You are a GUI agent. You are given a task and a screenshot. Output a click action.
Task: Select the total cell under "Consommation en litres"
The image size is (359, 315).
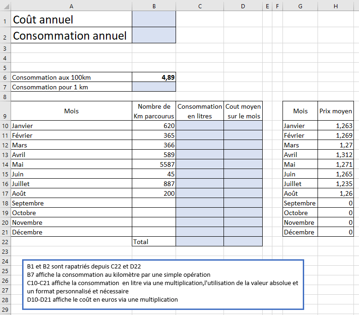pos(200,241)
